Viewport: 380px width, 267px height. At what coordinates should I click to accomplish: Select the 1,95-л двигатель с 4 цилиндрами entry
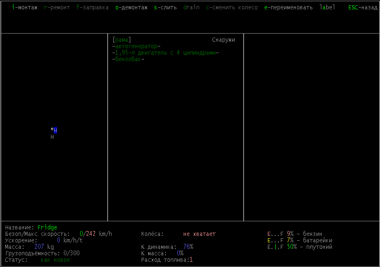tap(166, 53)
